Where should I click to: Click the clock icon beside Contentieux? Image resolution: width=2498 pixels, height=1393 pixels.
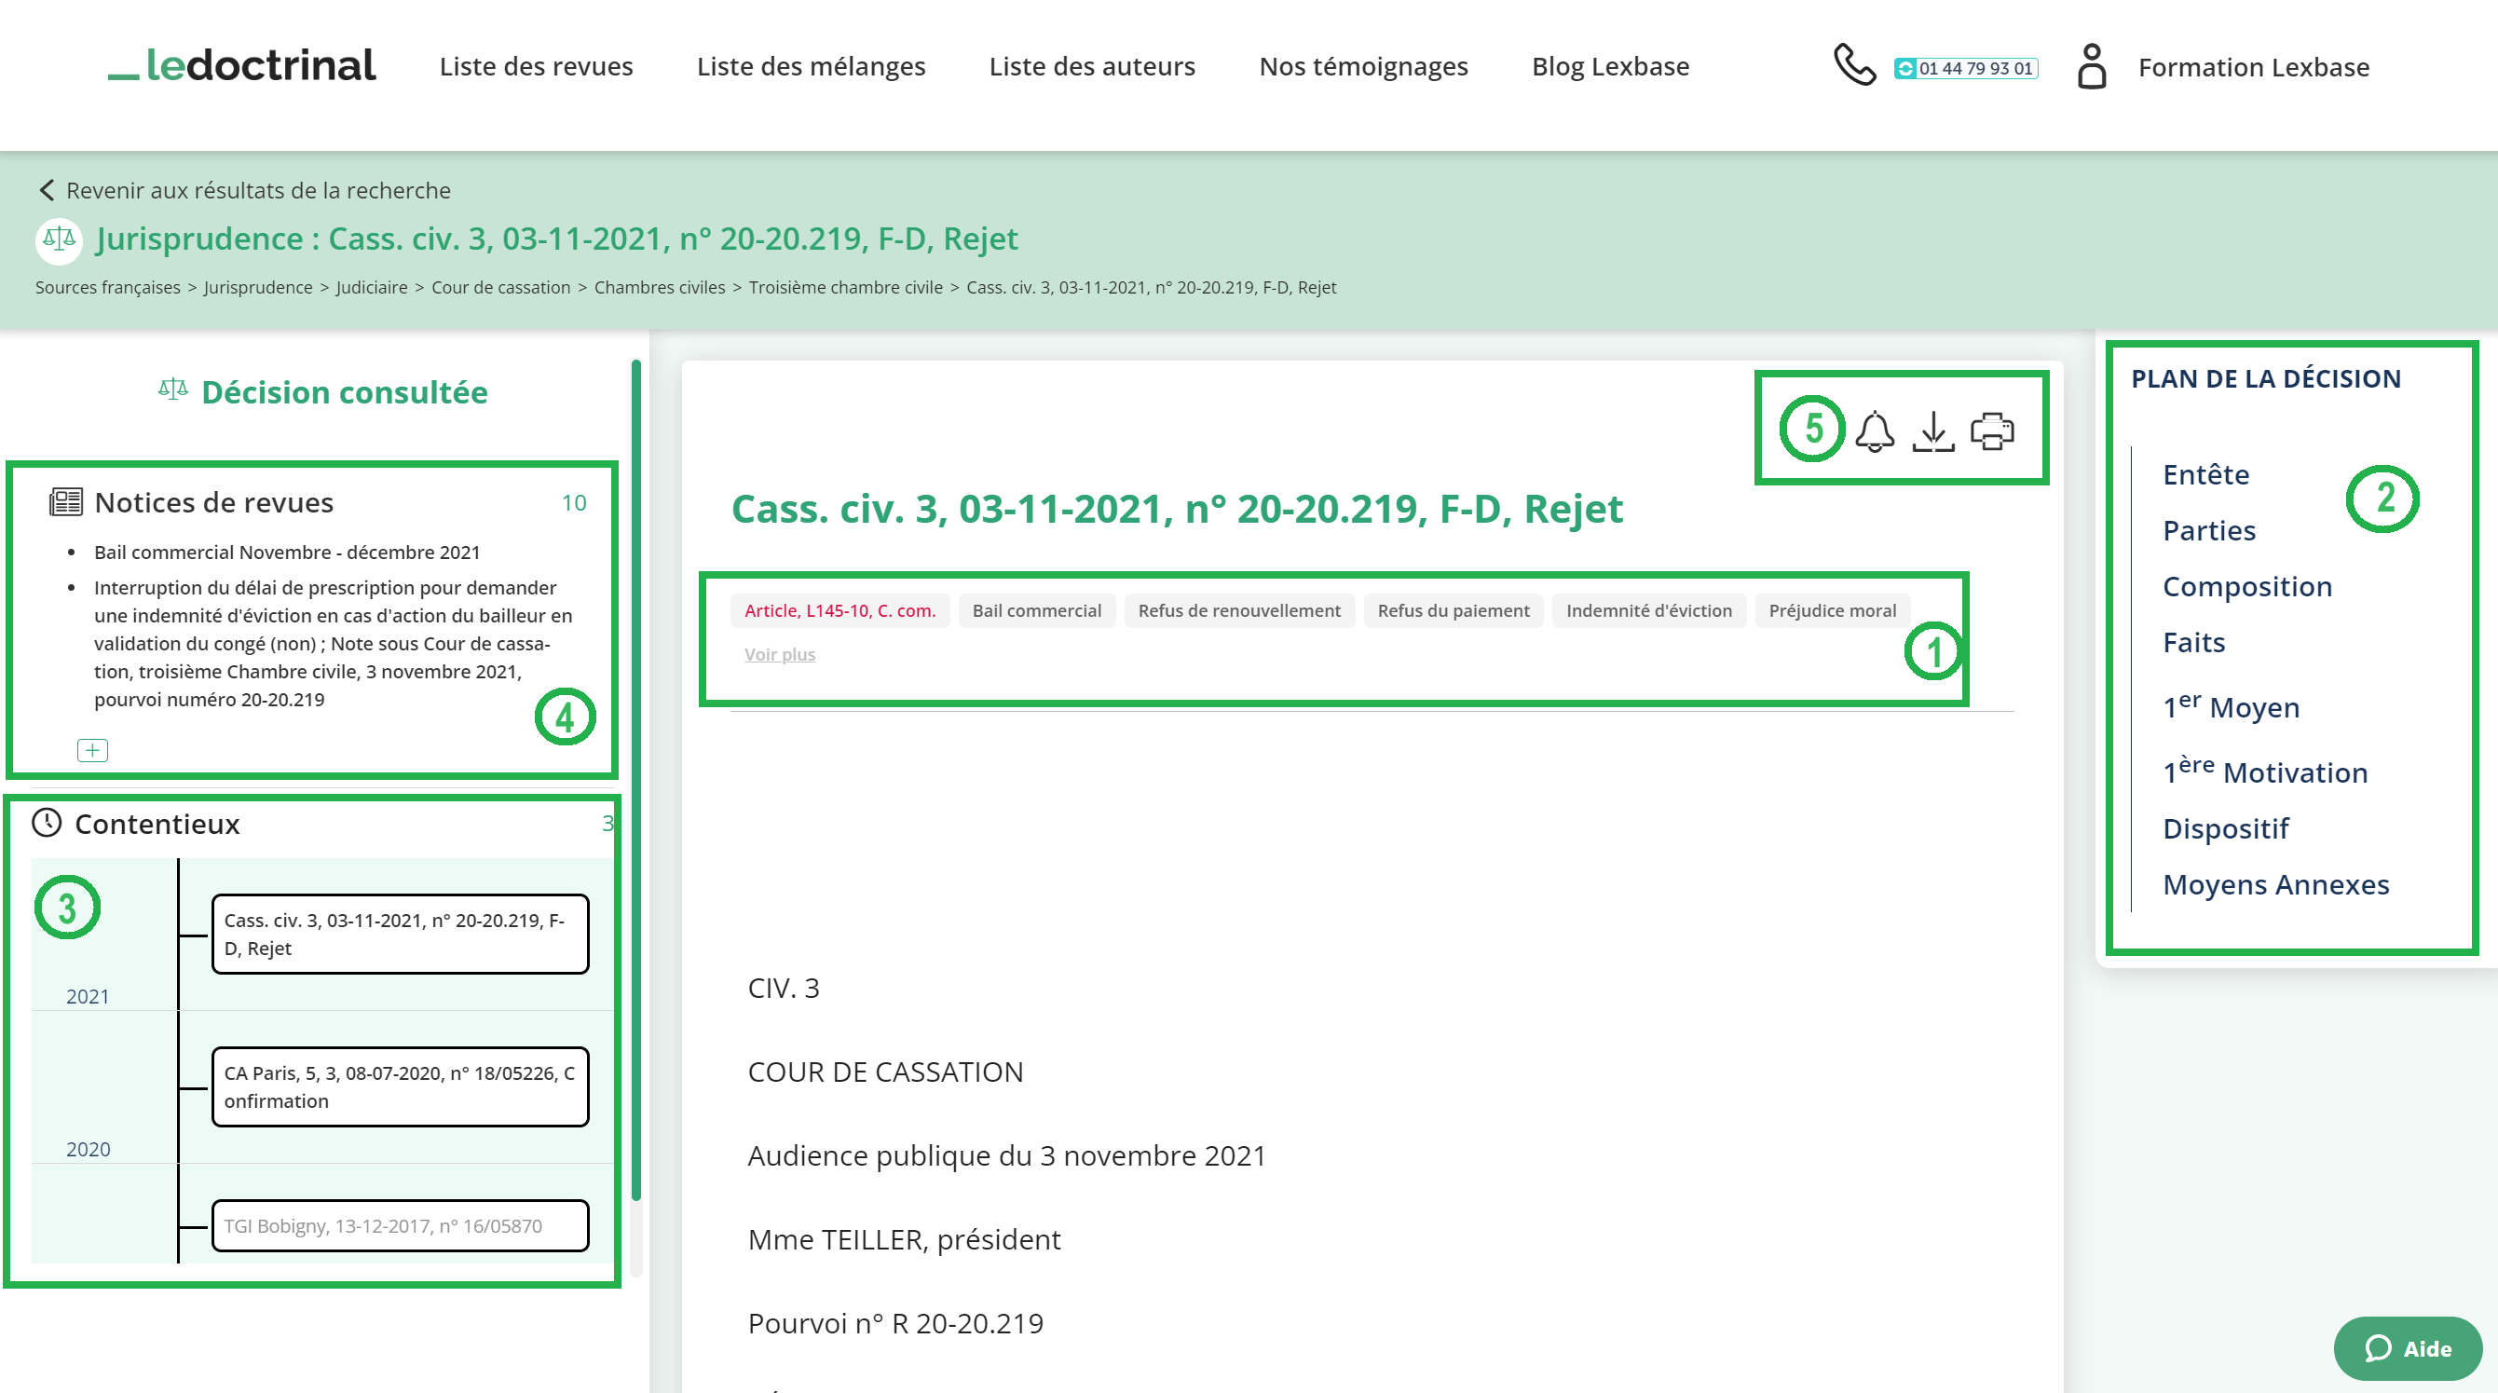(47, 823)
